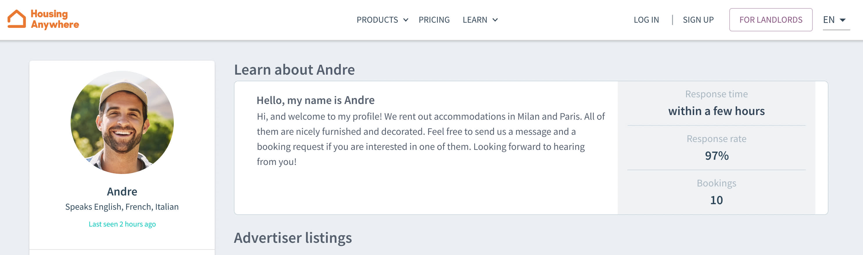863x255 pixels.
Task: Click the Last seen 2 hours ago text
Action: [122, 224]
